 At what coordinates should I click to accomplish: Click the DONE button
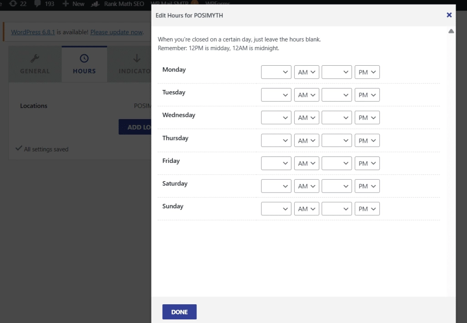pos(179,312)
